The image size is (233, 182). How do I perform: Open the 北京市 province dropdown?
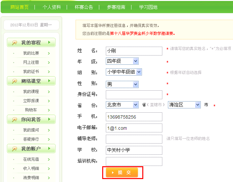(x=135, y=105)
